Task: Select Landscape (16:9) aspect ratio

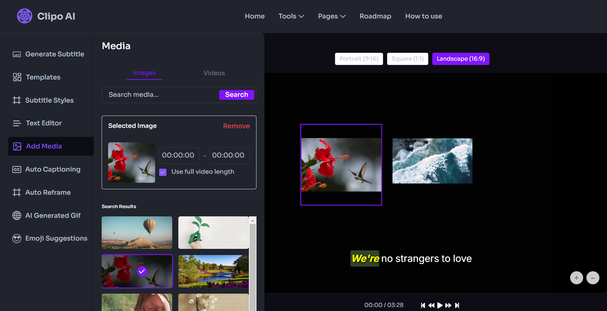Action: point(461,59)
